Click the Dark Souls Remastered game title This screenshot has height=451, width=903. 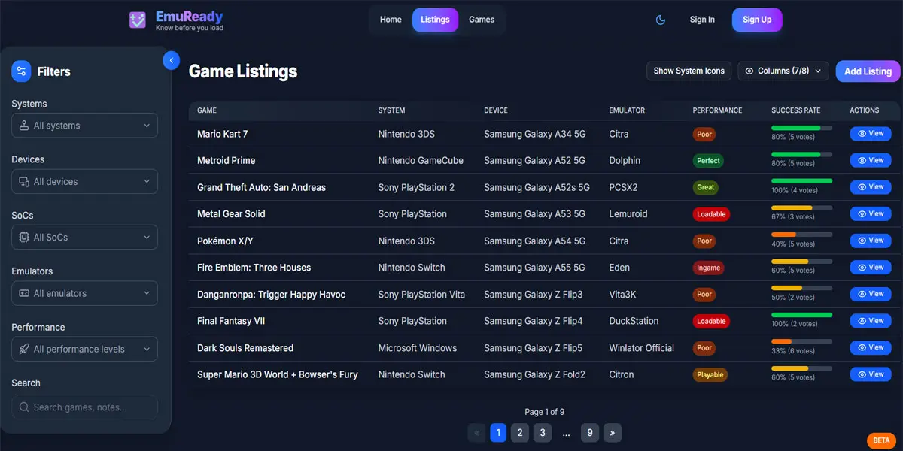(245, 348)
